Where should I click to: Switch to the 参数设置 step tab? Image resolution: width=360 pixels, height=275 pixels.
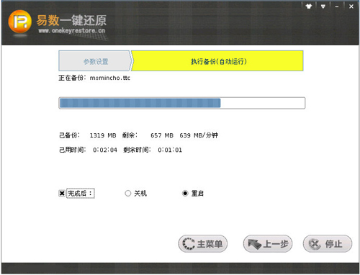coord(95,60)
